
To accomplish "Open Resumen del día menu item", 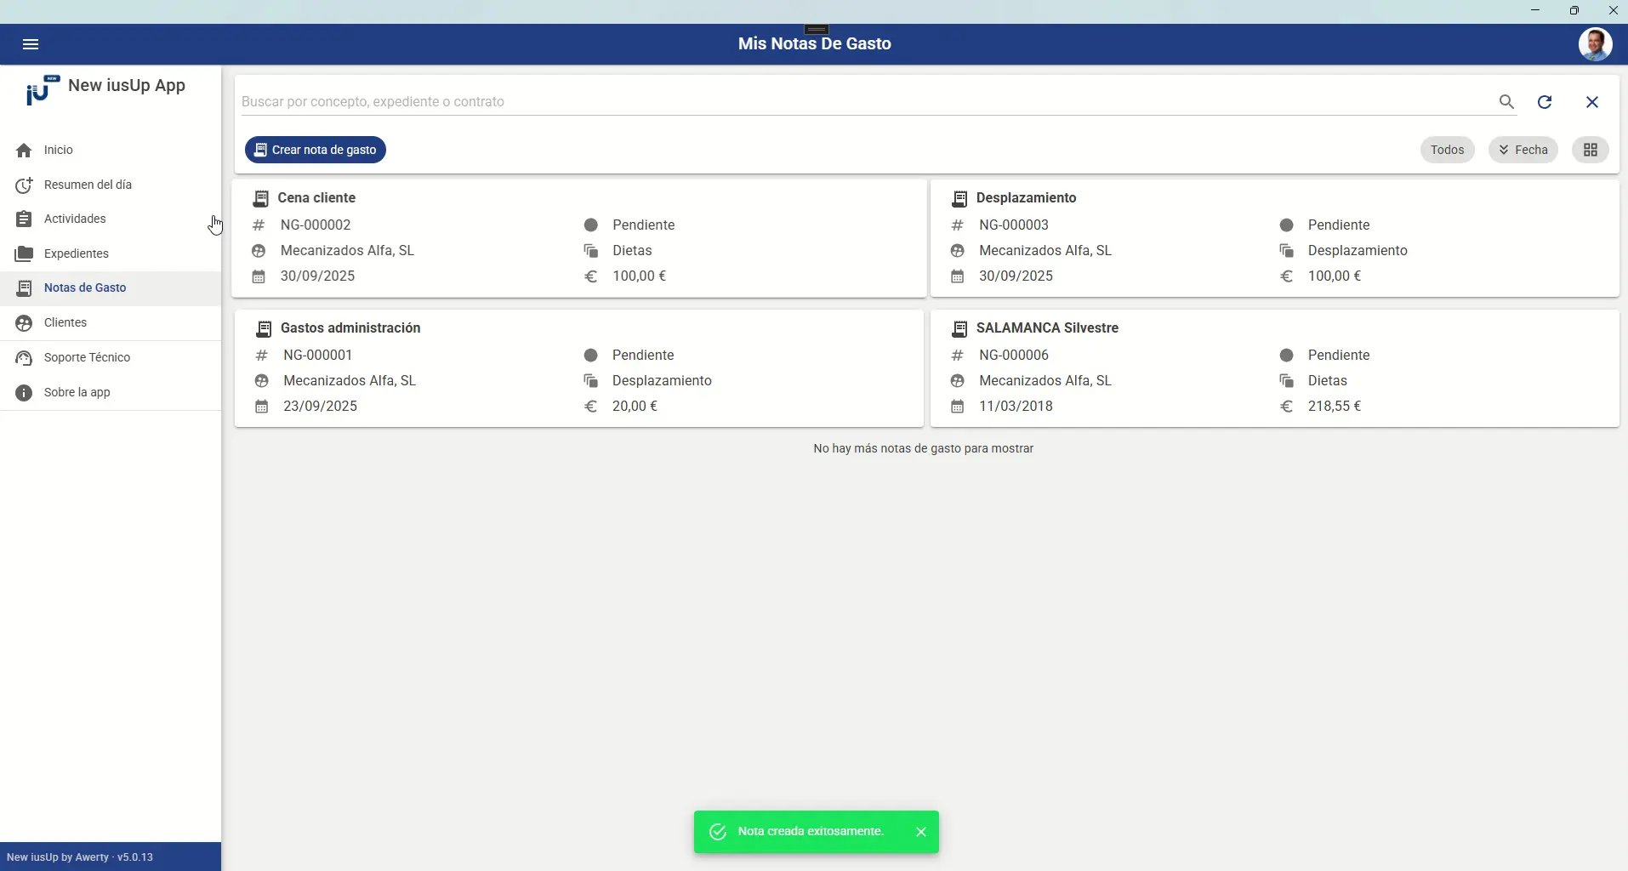I will (x=111, y=185).
